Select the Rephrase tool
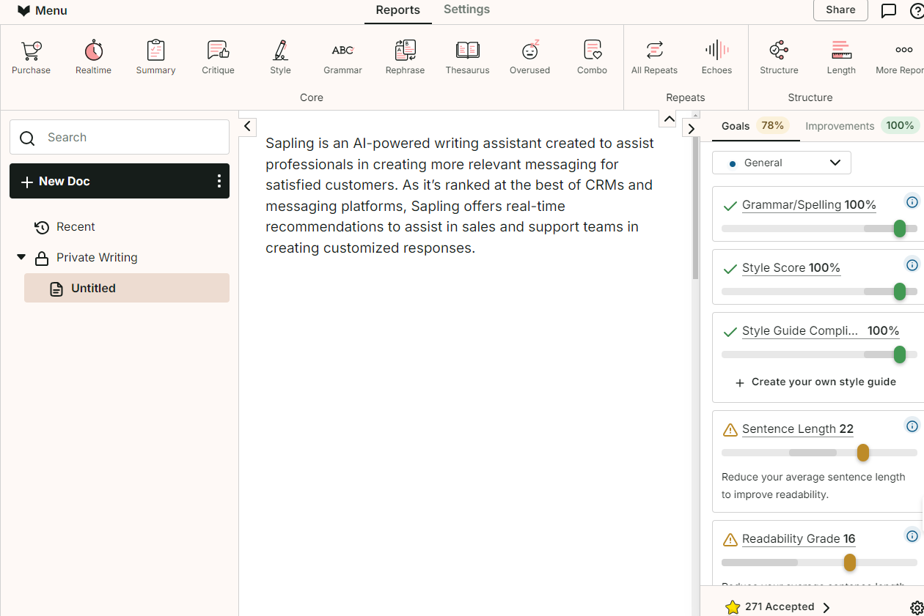The image size is (924, 616). tap(405, 56)
